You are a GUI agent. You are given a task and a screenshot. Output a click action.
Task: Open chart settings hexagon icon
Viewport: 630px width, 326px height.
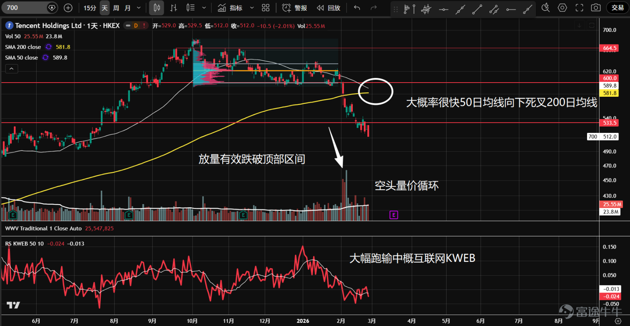click(x=562, y=7)
